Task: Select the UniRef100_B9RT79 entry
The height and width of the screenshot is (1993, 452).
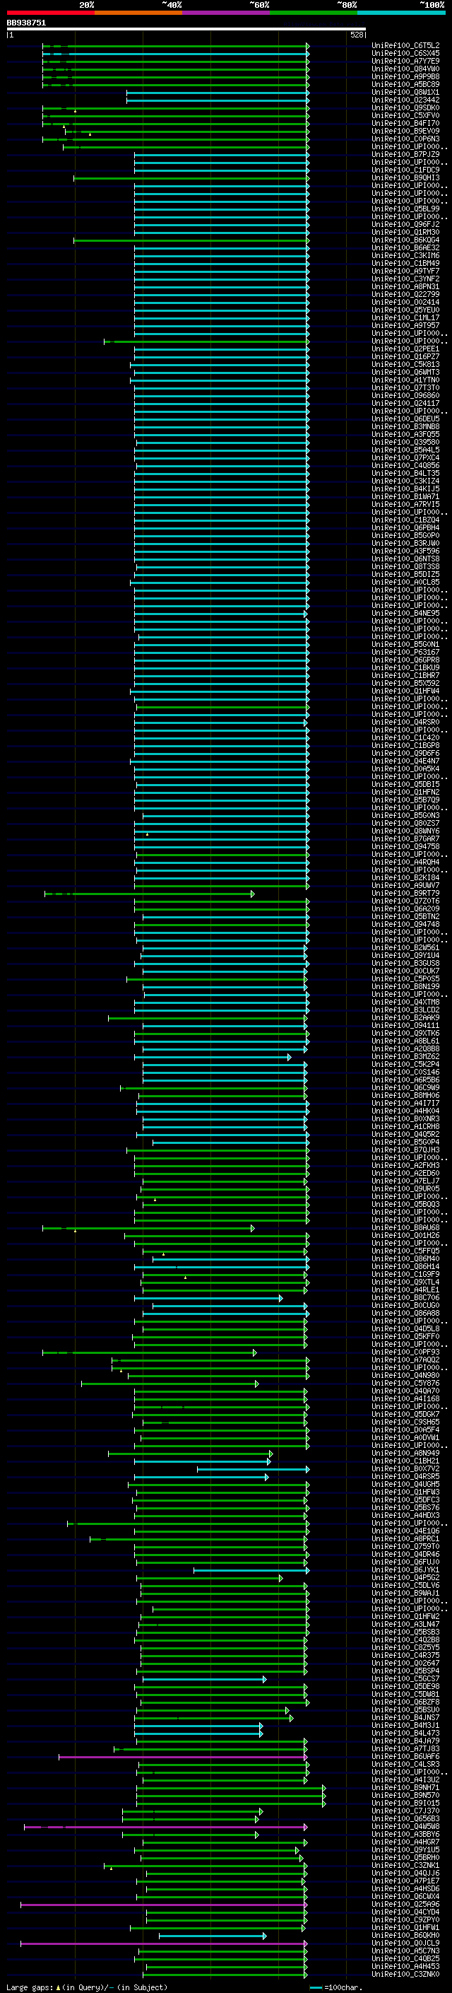Action: 405,894
